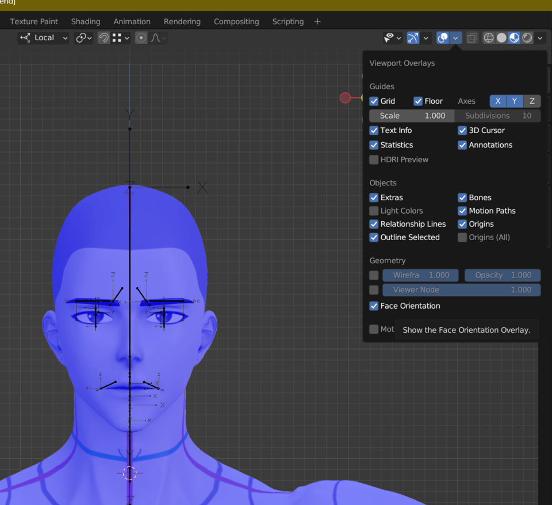Turn off the Bones overlay checkbox
552x505 pixels.
click(462, 198)
